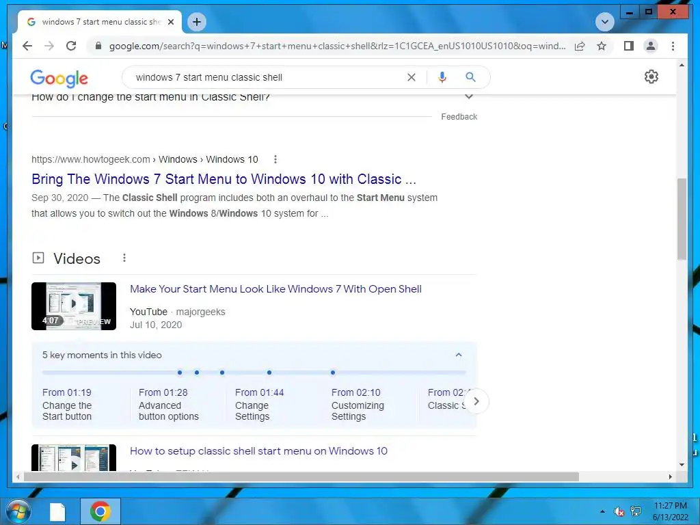Image resolution: width=700 pixels, height=525 pixels.
Task: Click the vertical scrollbar thumb
Action: [x=682, y=219]
